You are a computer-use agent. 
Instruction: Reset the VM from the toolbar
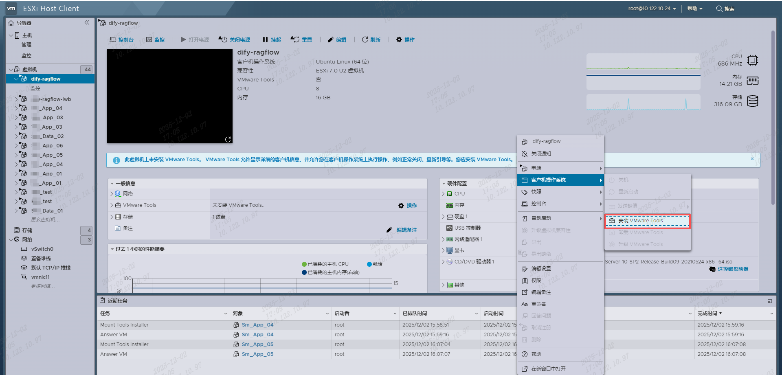coord(301,39)
